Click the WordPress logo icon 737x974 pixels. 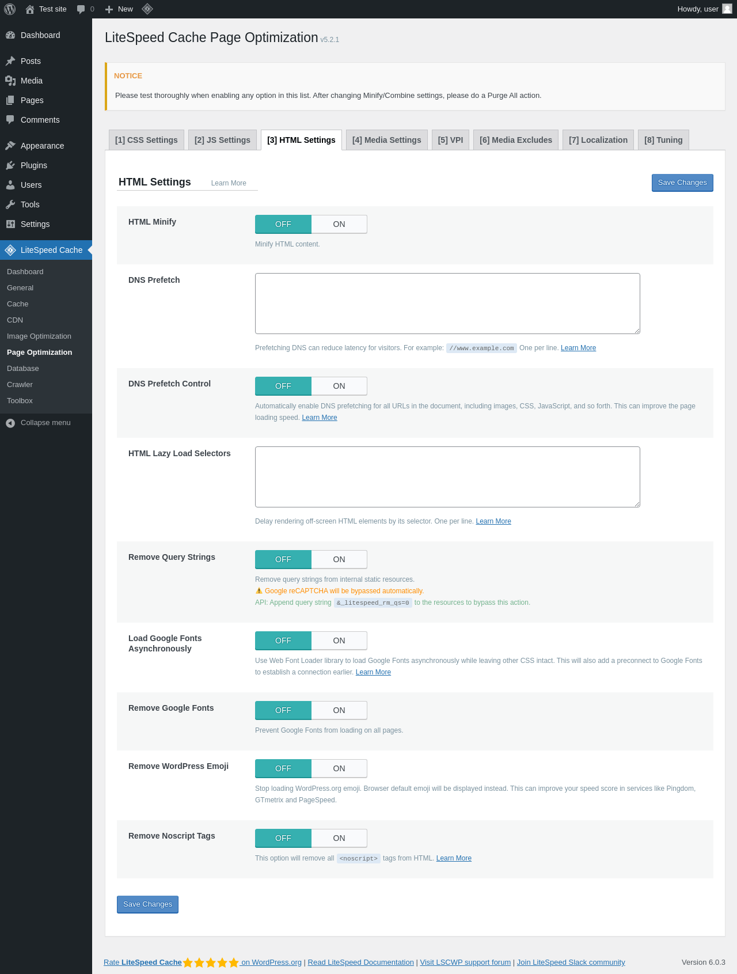pyautogui.click(x=10, y=9)
